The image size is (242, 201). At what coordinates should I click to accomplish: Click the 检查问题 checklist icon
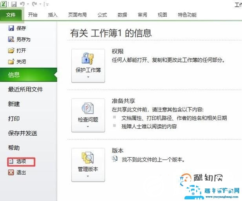[x=88, y=108]
